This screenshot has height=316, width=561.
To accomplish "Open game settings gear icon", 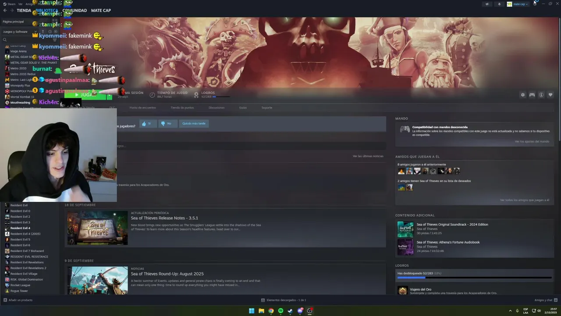I will coord(522,95).
